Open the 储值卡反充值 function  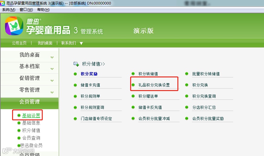pyautogui.click(x=150, y=107)
